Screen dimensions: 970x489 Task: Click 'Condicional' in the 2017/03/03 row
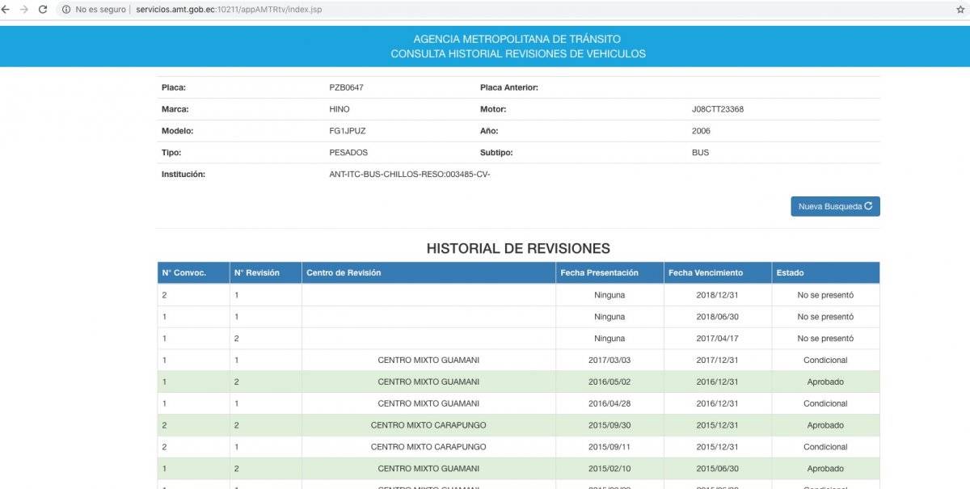point(825,360)
